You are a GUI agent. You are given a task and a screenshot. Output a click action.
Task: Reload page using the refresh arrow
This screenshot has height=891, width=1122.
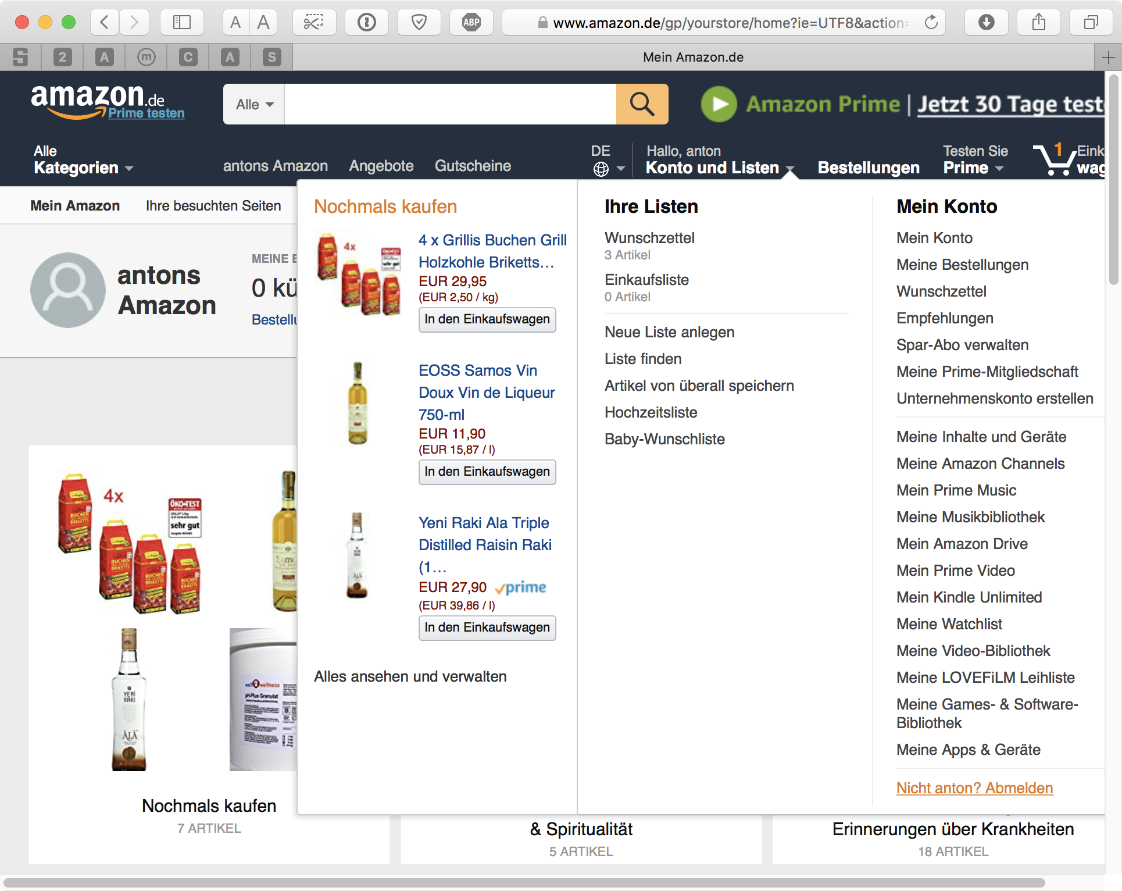pyautogui.click(x=931, y=23)
